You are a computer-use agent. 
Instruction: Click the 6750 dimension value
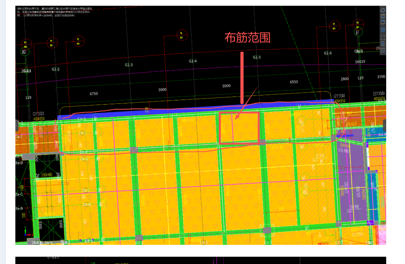(x=94, y=93)
